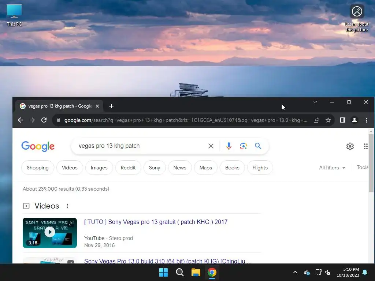This screenshot has width=375, height=281.
Task: Click YouTube · Stero prod source text
Action: point(108,238)
